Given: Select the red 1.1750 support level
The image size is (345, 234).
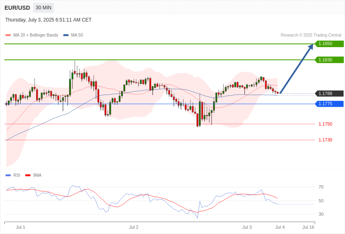Looking at the screenshot, I should pyautogui.click(x=326, y=124).
